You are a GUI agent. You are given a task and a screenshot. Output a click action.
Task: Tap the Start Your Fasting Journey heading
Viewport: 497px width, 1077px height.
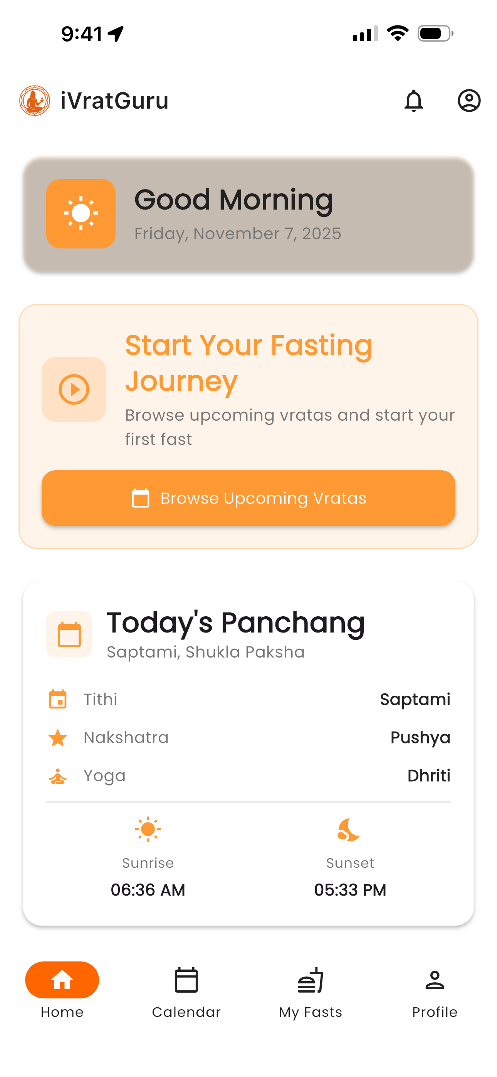pyautogui.click(x=248, y=363)
